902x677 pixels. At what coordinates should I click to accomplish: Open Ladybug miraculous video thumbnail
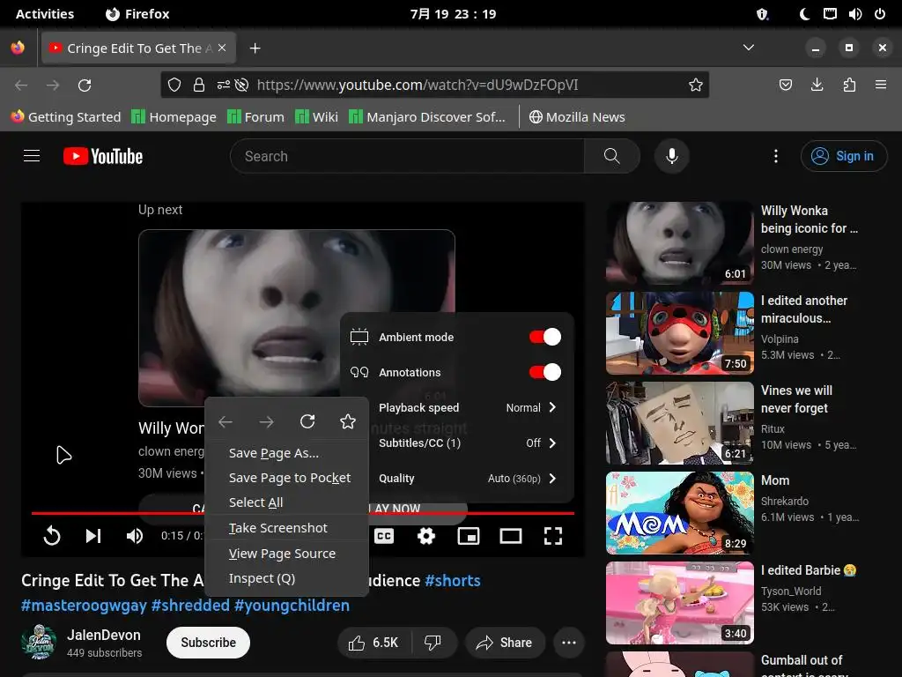tap(679, 332)
